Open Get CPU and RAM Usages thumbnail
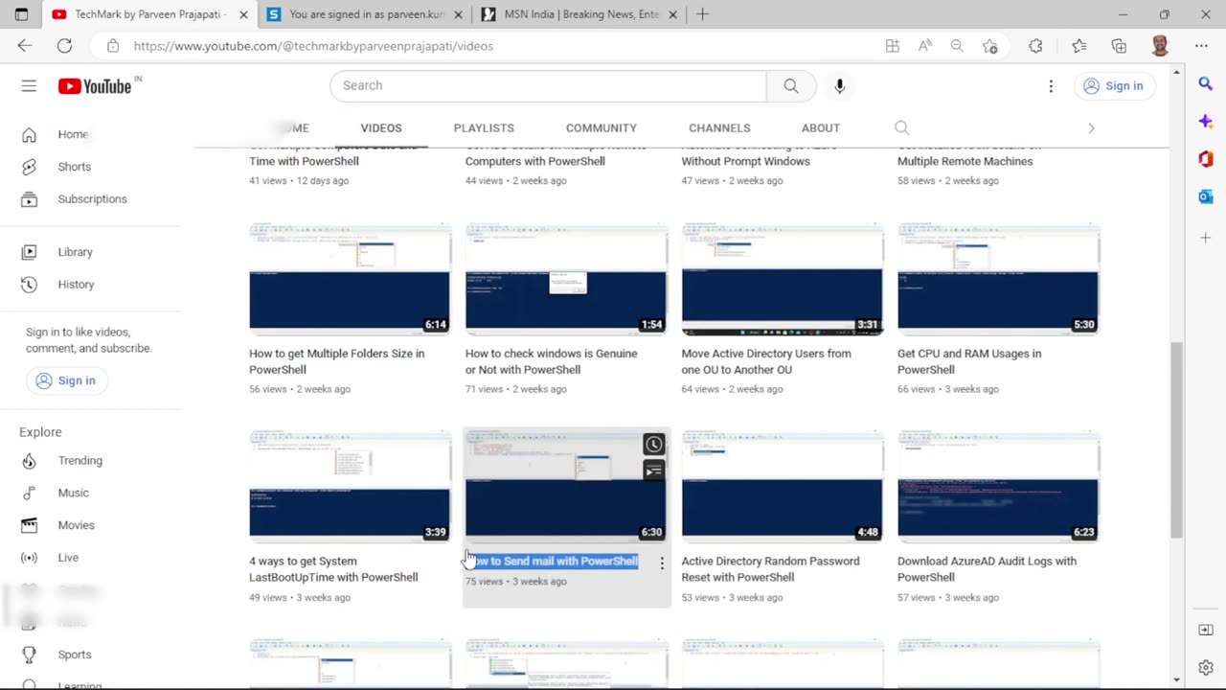The height and width of the screenshot is (690, 1226). (998, 279)
